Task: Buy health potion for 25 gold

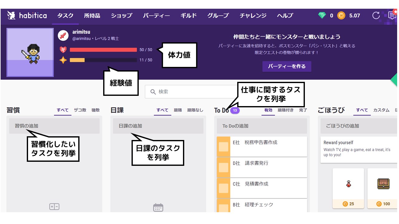Action: (348, 204)
